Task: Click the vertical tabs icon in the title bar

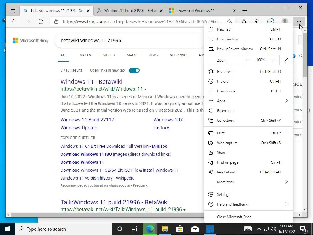Action: (x=13, y=11)
